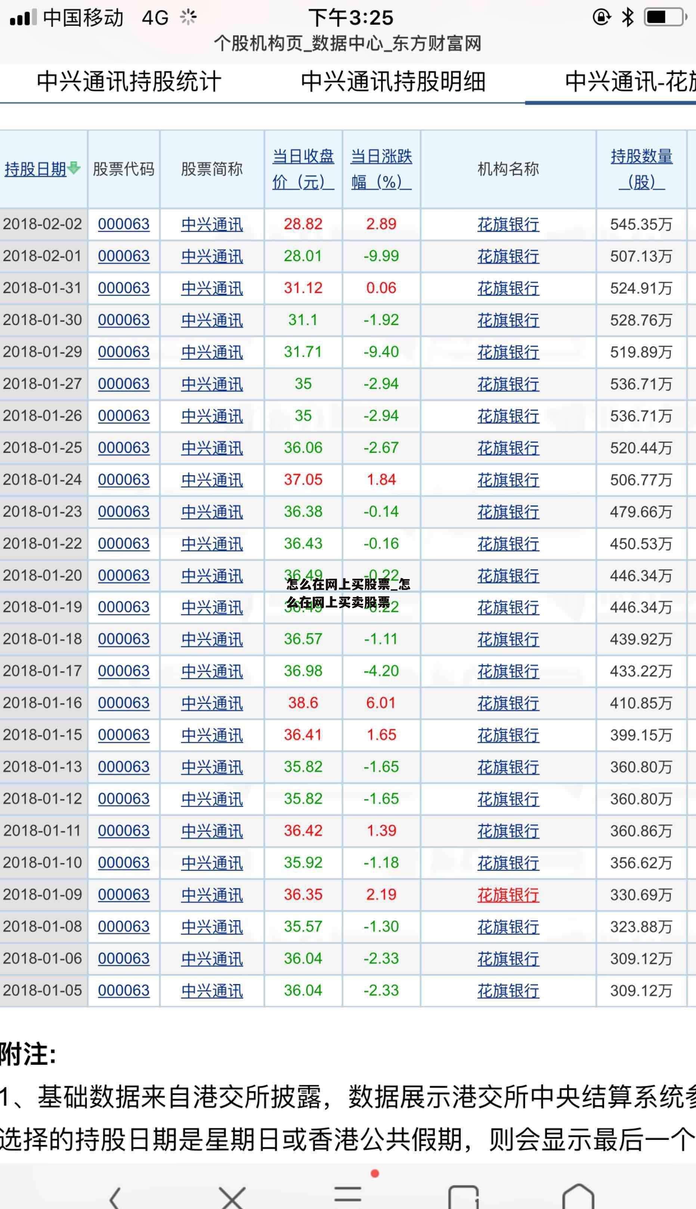Select the closing price 38.6
The width and height of the screenshot is (696, 1209).
(x=303, y=703)
